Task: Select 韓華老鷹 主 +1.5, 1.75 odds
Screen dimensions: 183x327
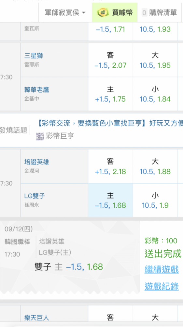Action: (110, 94)
